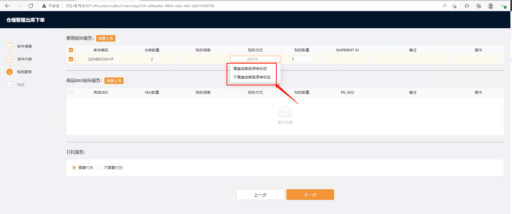Open browser settings and more menu
Screen dimensions: 512x214
tap(503, 6)
